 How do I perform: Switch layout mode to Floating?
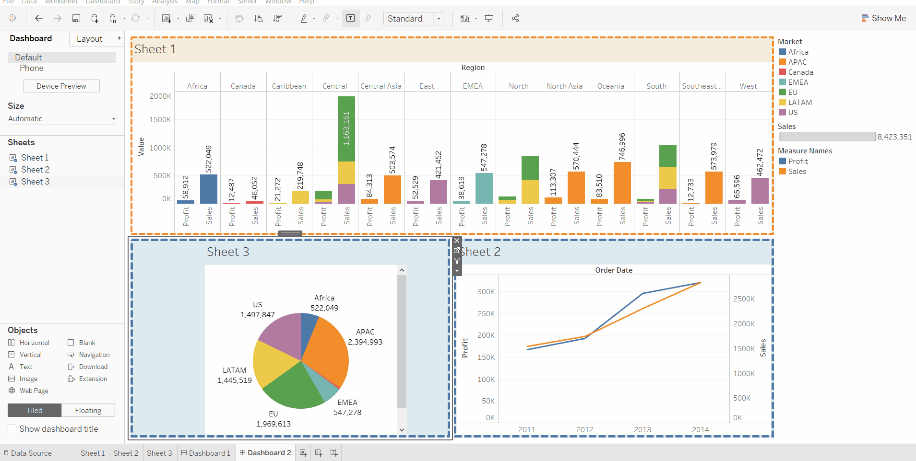88,410
